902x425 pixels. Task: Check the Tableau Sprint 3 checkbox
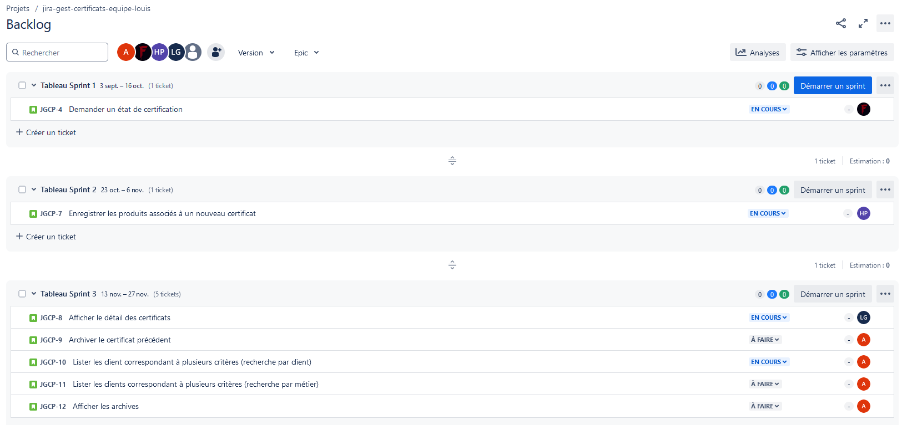point(22,294)
